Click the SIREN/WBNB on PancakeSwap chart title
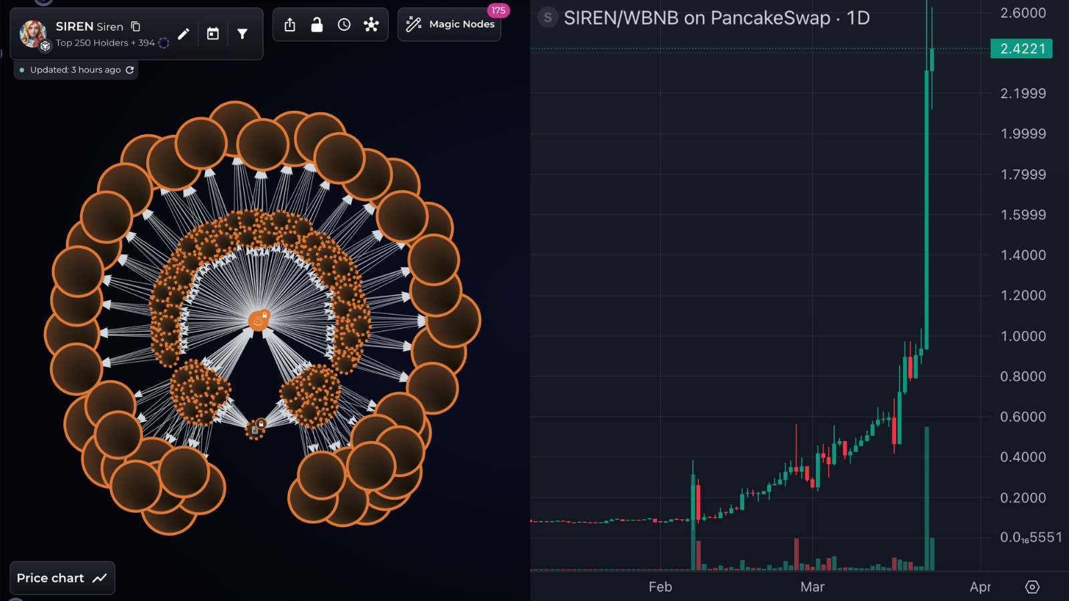1069x601 pixels. point(717,18)
